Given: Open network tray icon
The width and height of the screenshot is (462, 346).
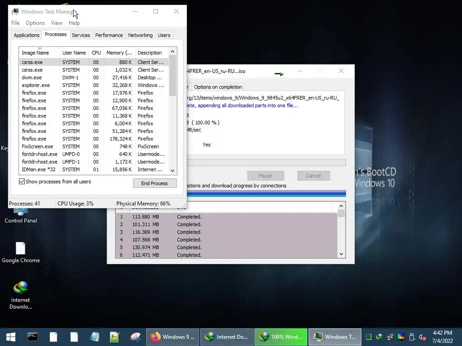Looking at the screenshot, I should point(390,337).
